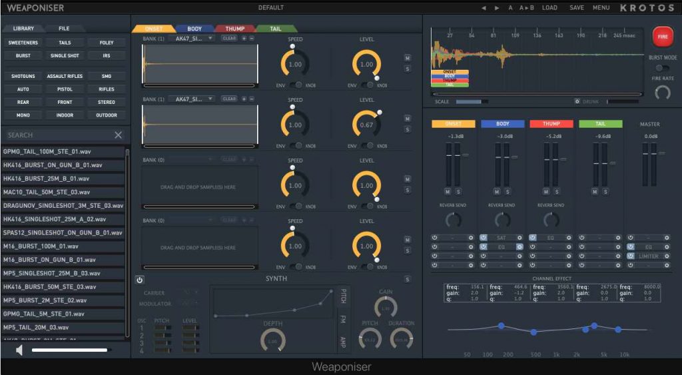Toggle power on the MASTER EQ effect slot
Viewport: 682px width, 375px height.
(630, 246)
